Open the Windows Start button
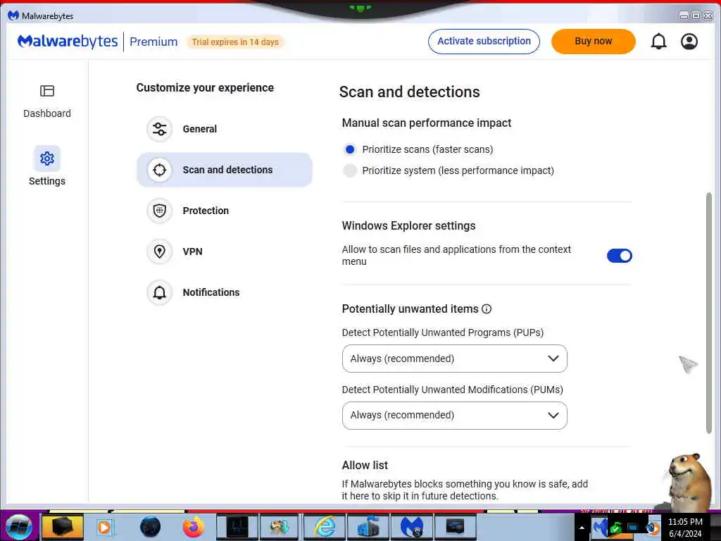This screenshot has height=541, width=721. [x=18, y=527]
